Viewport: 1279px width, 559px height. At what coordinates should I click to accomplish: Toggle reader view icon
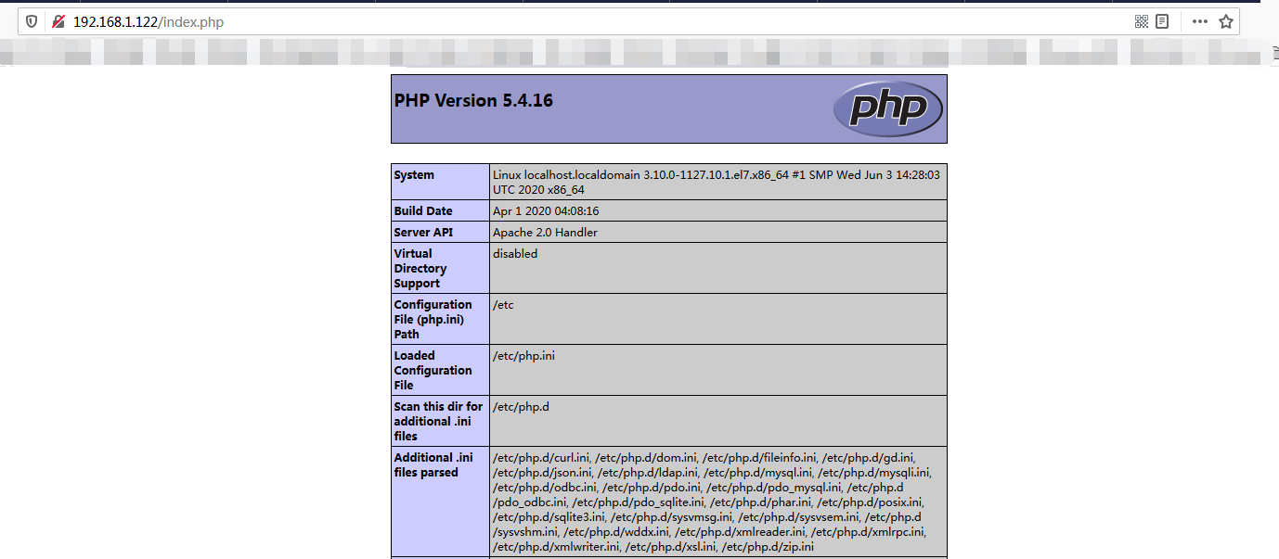click(x=1162, y=21)
